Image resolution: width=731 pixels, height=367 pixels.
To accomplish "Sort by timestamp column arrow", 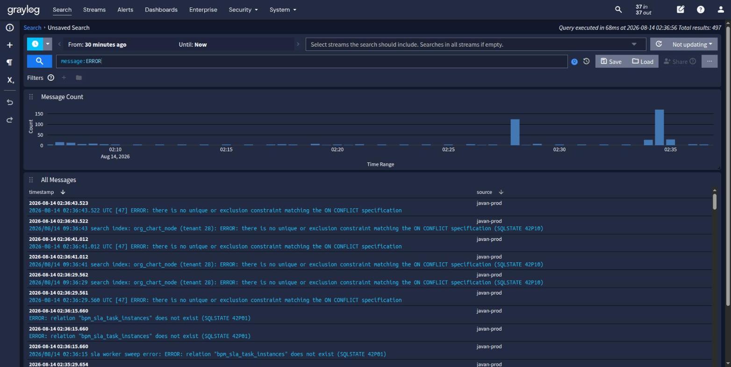I will click(x=63, y=192).
